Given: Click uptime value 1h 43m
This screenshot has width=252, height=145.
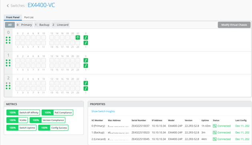Looking at the screenshot, I should coord(206,126).
